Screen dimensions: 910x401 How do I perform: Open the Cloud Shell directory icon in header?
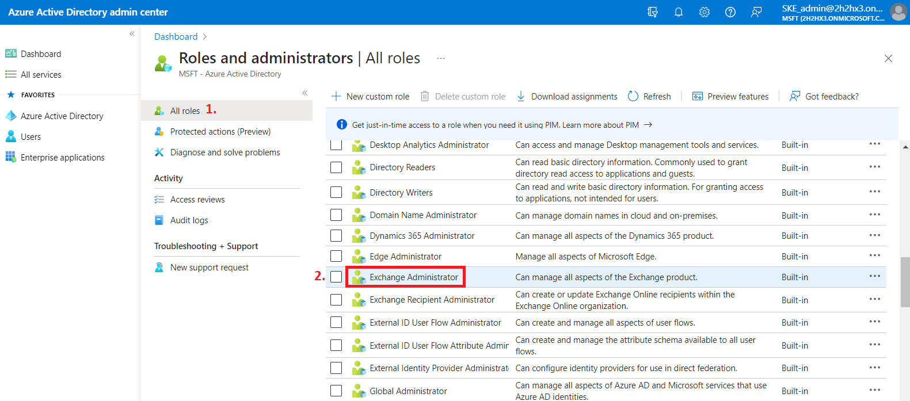point(653,12)
